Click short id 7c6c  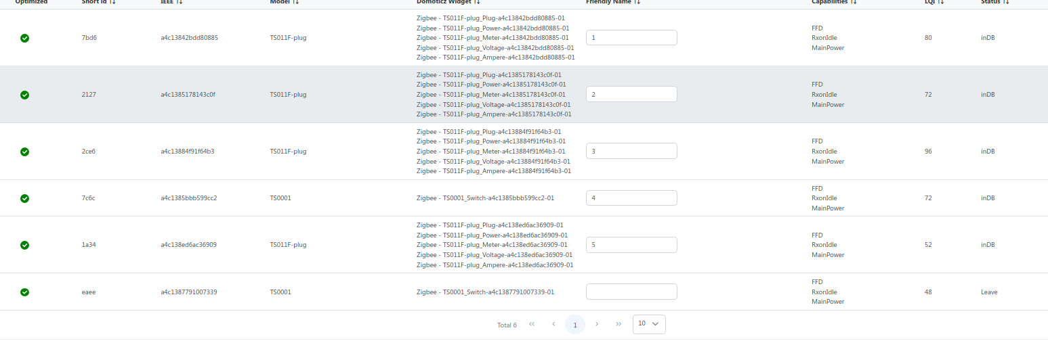89,198
